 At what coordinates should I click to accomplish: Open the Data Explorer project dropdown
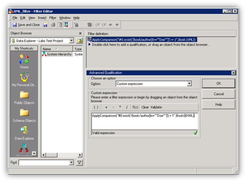71,41
